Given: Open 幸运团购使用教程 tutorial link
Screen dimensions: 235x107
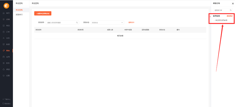Looking at the screenshot, I should tap(221, 20).
